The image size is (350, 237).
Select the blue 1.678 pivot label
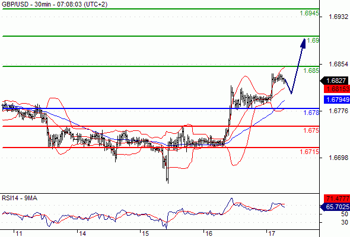[x=311, y=113]
